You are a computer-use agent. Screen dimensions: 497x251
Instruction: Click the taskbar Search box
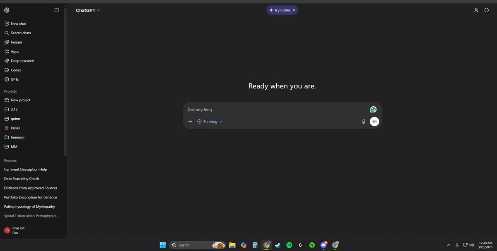tap(198, 245)
